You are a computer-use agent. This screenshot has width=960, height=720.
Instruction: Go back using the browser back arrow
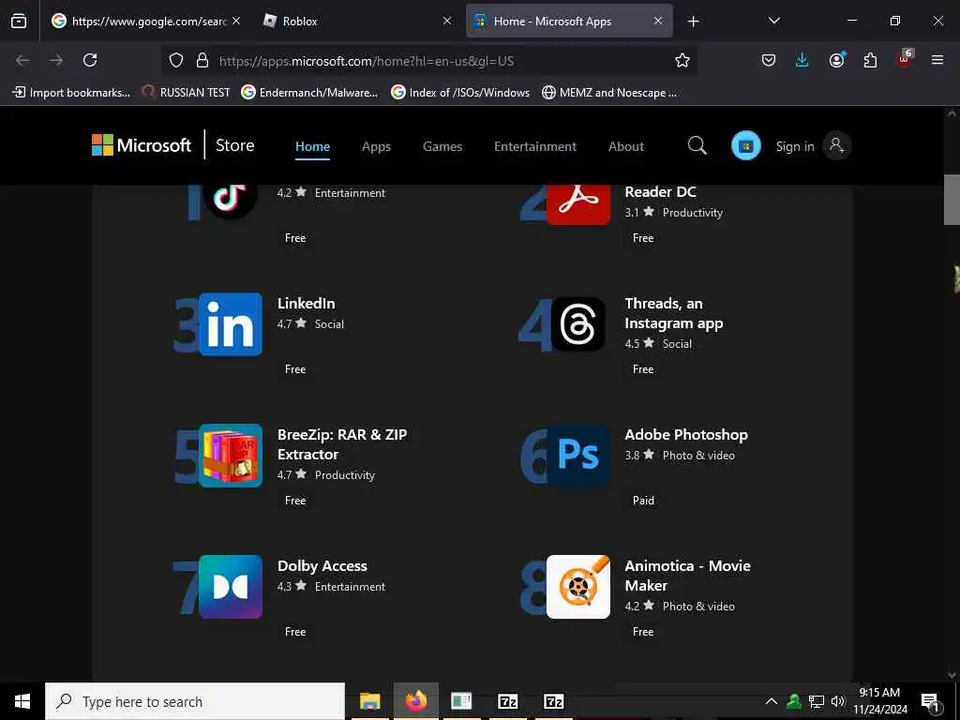22,60
